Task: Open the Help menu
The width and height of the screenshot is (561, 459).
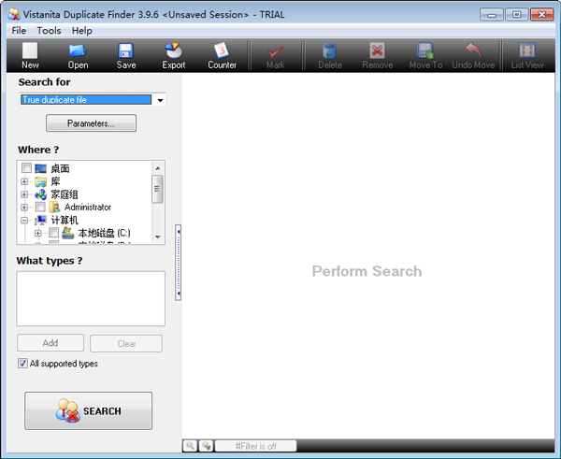Action: pyautogui.click(x=82, y=31)
